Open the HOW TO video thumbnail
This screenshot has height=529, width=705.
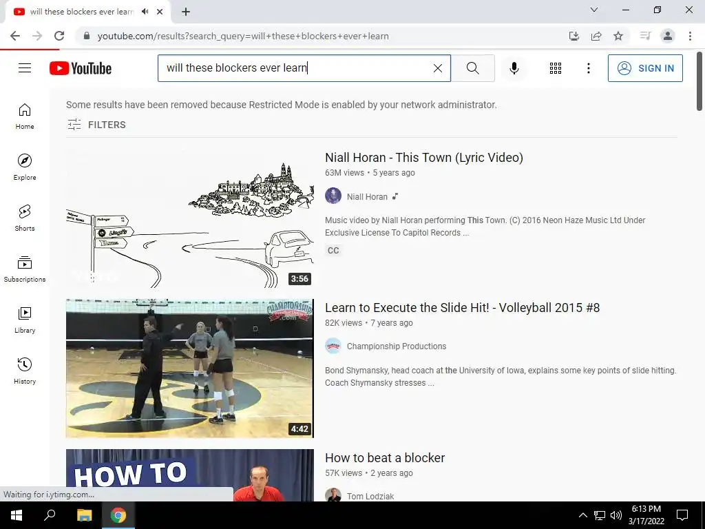tap(190, 475)
